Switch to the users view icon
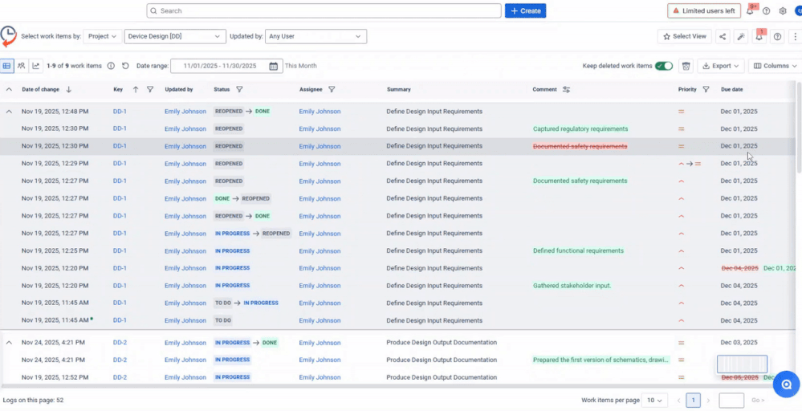This screenshot has height=411, width=802. click(x=22, y=66)
